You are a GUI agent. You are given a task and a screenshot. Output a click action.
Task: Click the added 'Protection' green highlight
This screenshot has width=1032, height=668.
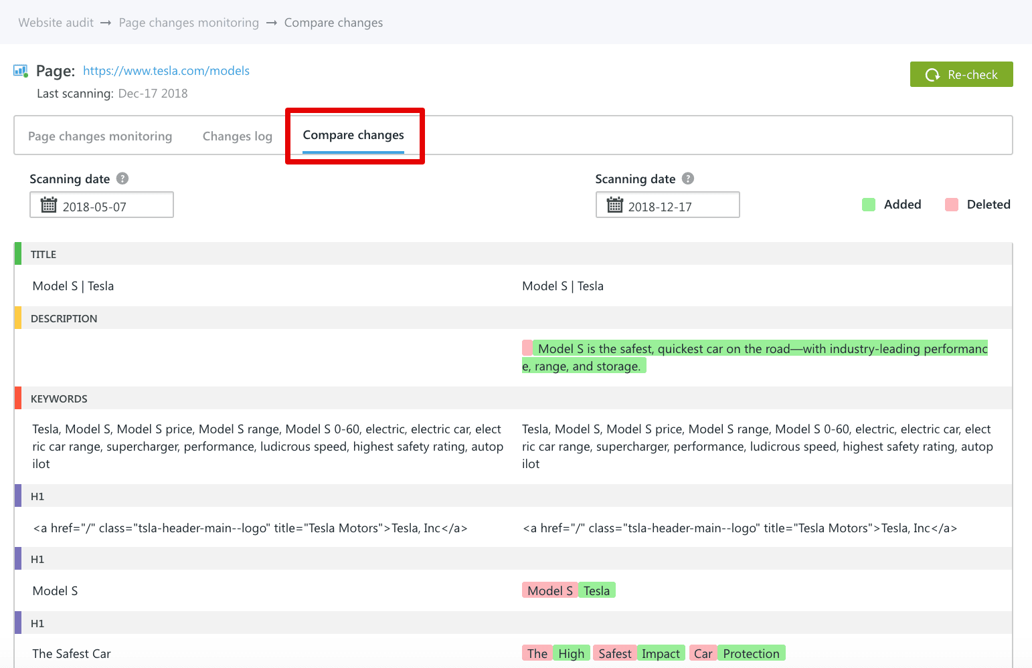click(752, 653)
